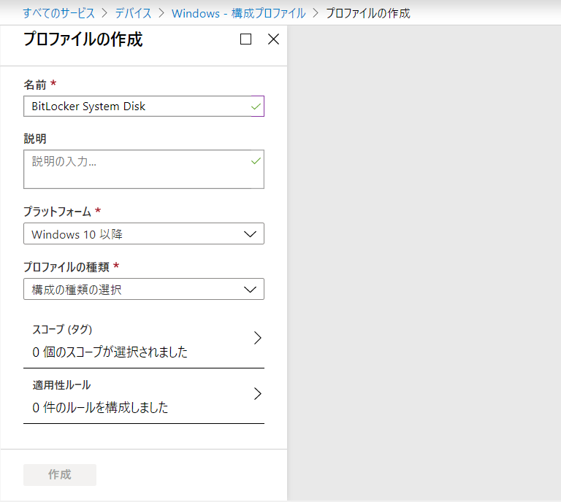Click the 0 件のルールを構成しました text
The image size is (561, 502).
click(x=100, y=407)
